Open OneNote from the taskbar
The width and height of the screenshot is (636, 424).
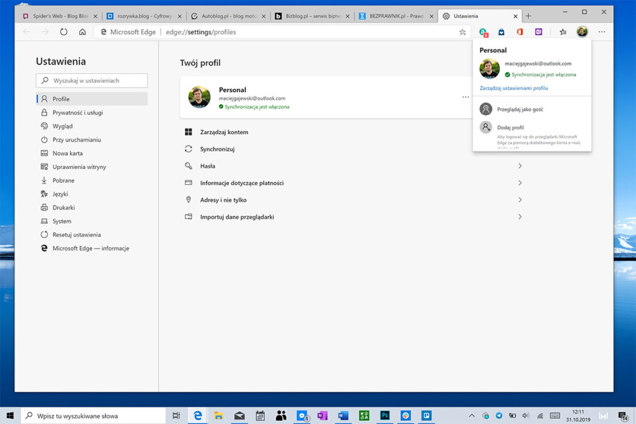pos(322,416)
